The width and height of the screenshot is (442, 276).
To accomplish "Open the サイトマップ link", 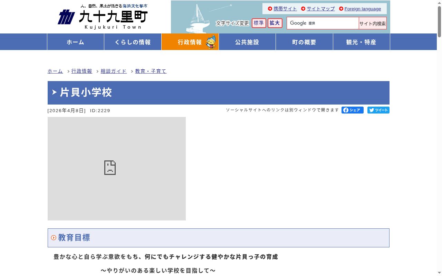I will [x=321, y=9].
